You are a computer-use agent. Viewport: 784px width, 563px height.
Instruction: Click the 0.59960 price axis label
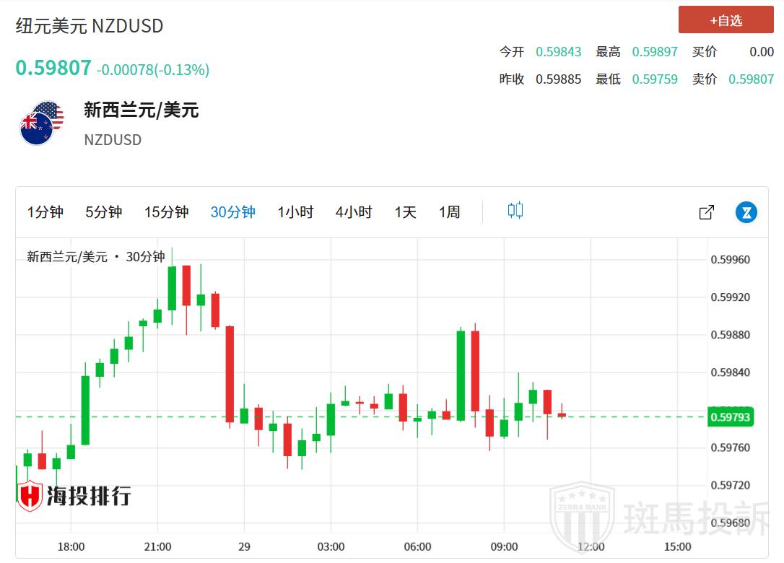(730, 260)
